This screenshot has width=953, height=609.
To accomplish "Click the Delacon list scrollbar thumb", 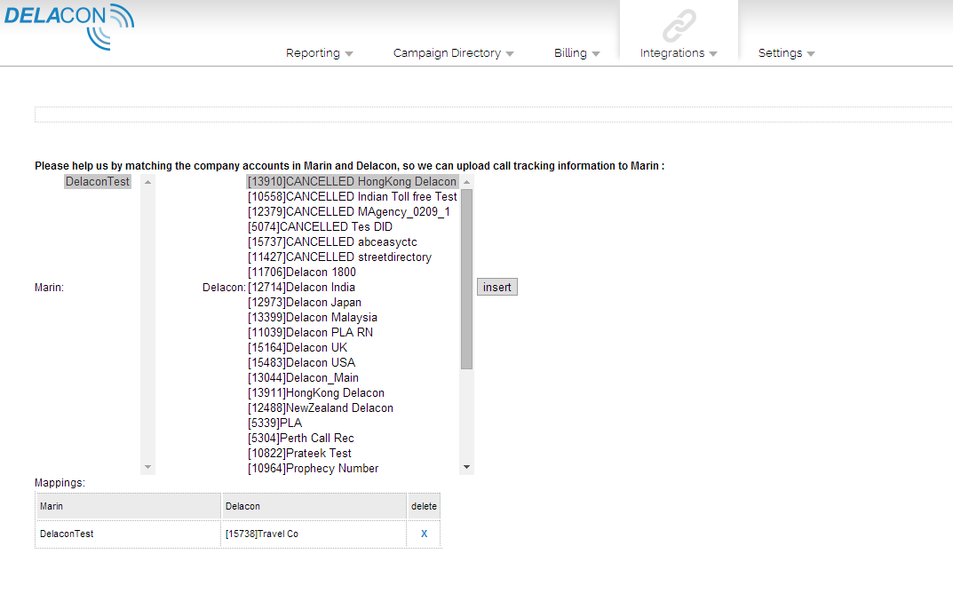I will (x=467, y=279).
